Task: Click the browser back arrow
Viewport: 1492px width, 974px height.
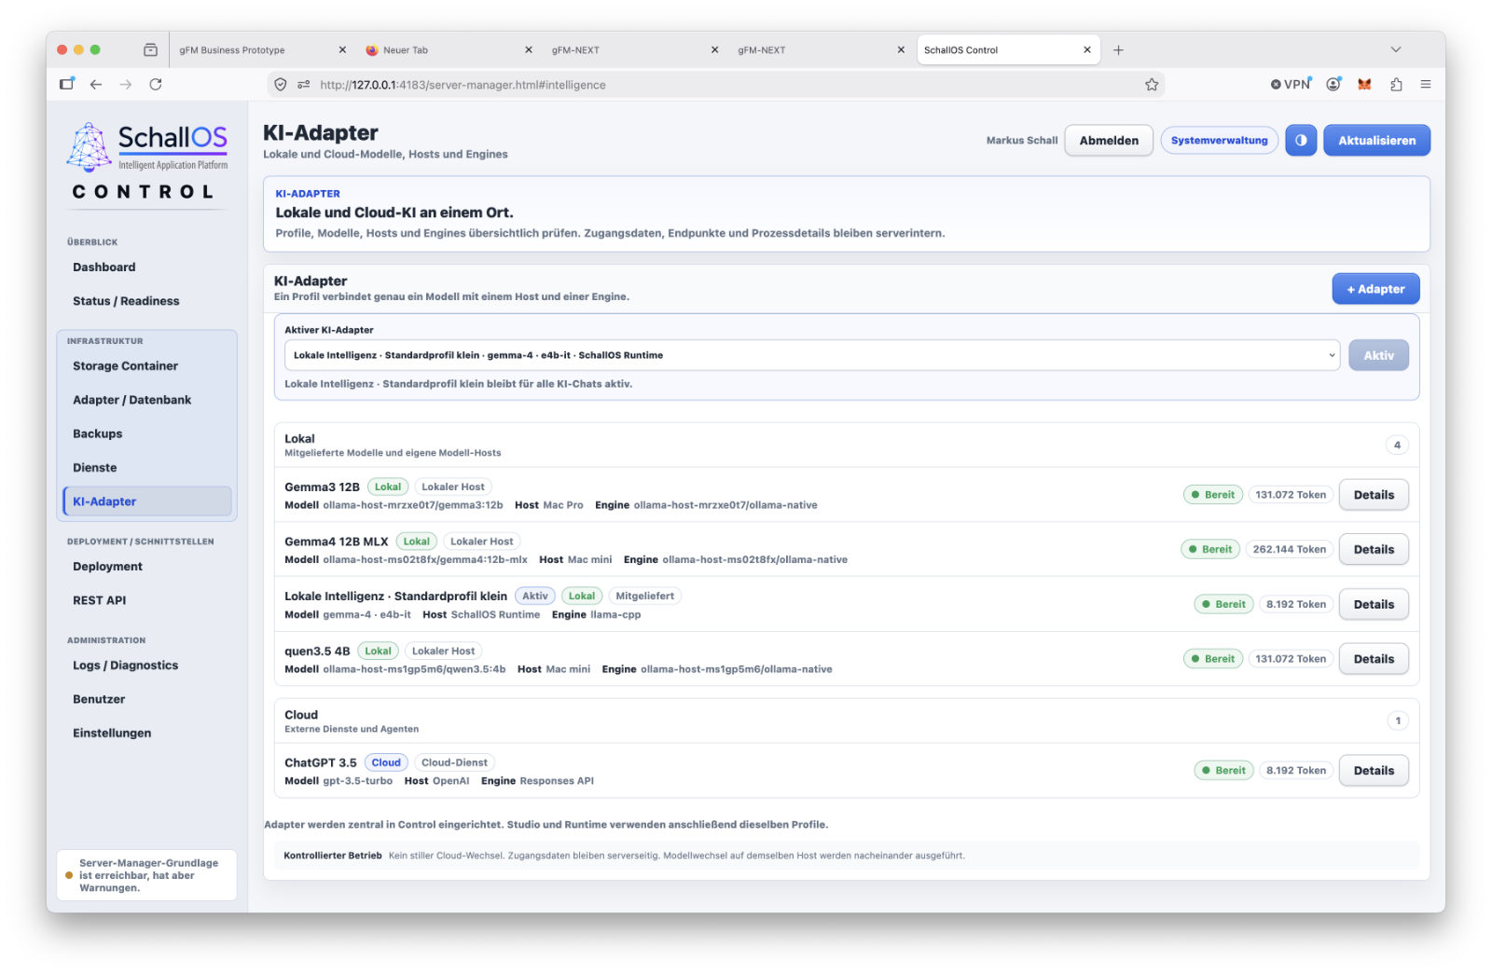Action: pyautogui.click(x=96, y=85)
